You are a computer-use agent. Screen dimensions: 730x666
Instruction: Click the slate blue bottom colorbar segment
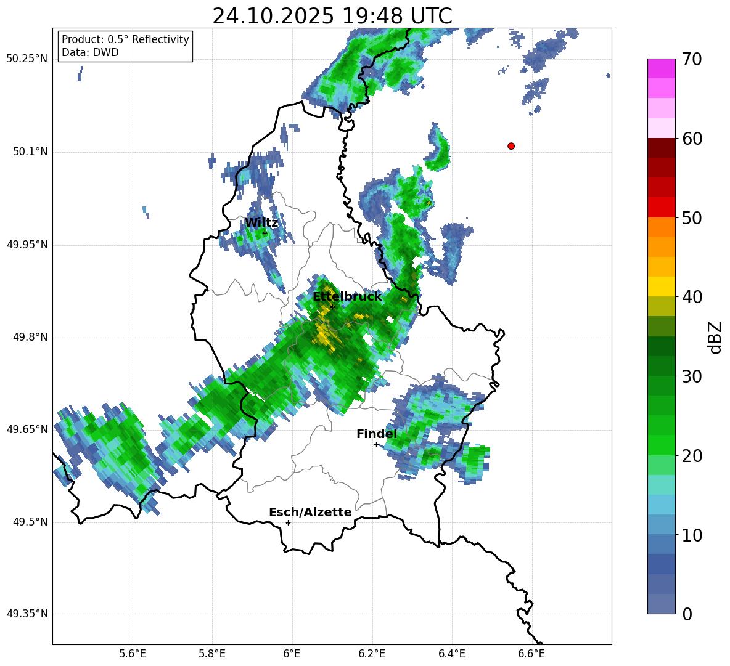coord(661,604)
